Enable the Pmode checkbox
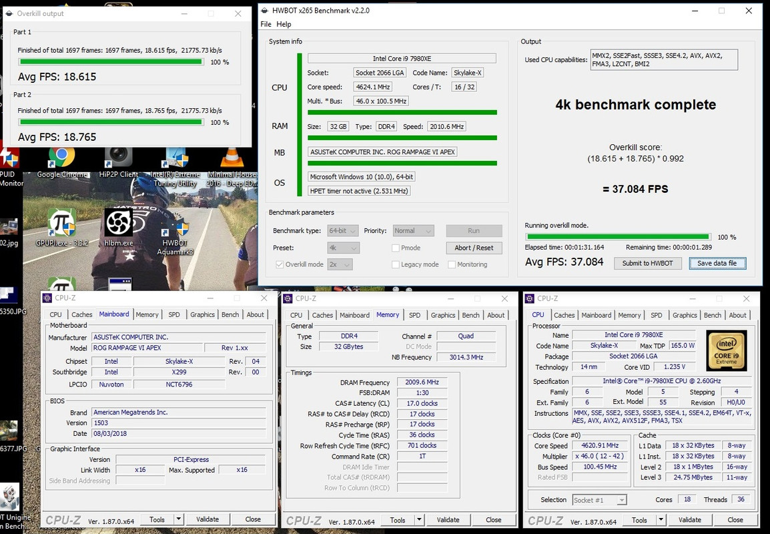 395,248
